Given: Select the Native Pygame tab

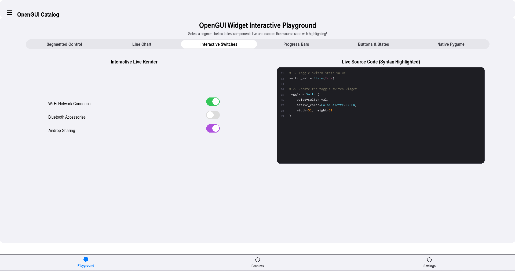Looking at the screenshot, I should tap(451, 44).
